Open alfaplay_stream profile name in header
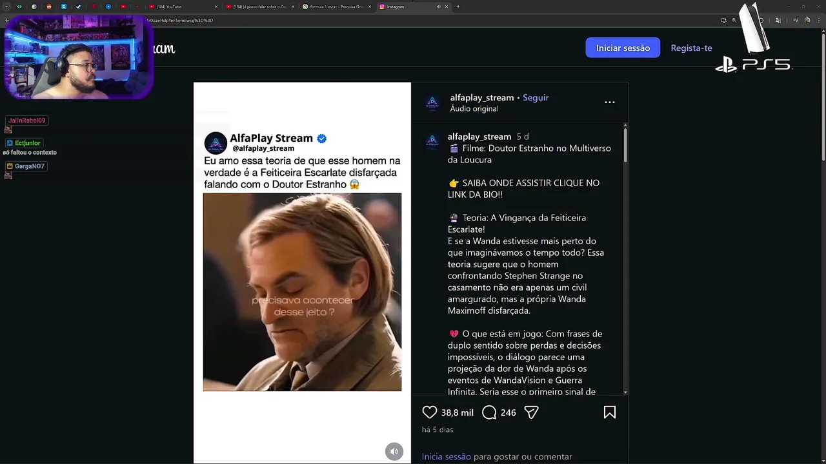826x464 pixels. (482, 97)
